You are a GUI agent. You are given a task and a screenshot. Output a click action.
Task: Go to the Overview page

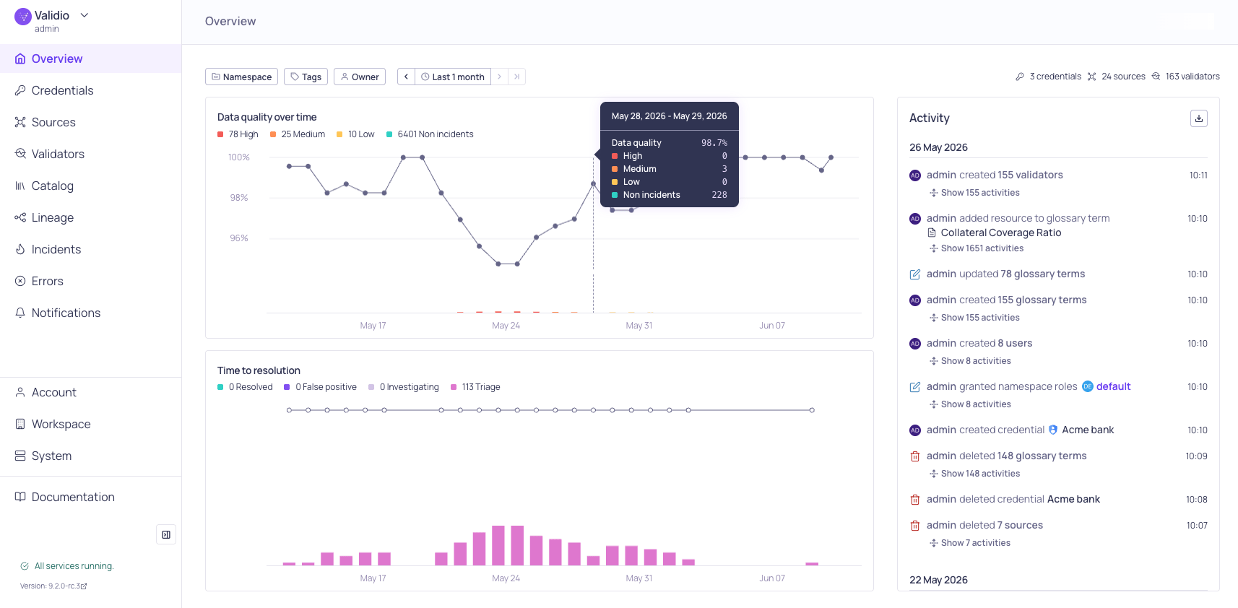pos(90,58)
